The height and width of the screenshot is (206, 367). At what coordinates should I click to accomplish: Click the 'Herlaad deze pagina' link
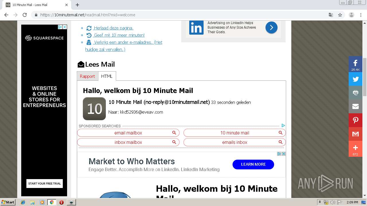click(114, 28)
